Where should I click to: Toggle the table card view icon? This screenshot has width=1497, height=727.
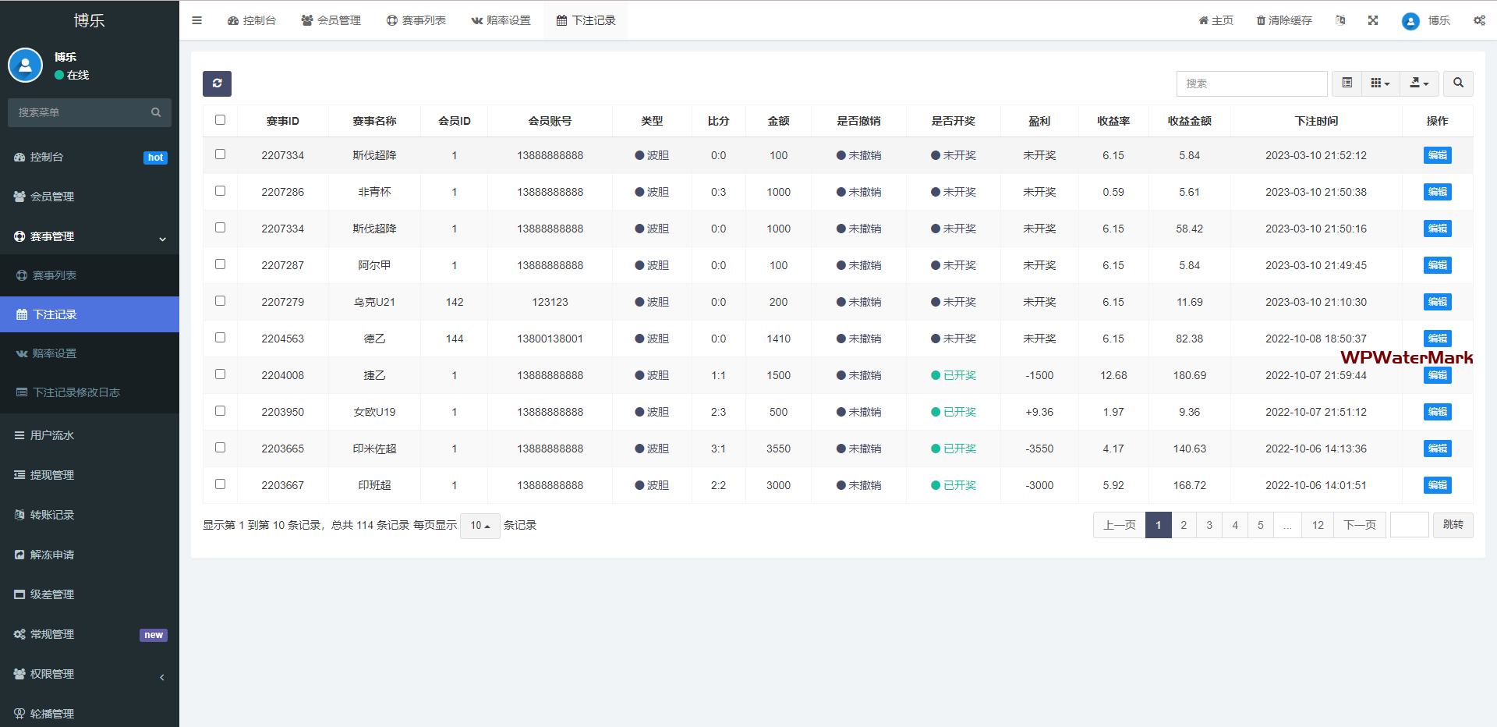[1347, 83]
